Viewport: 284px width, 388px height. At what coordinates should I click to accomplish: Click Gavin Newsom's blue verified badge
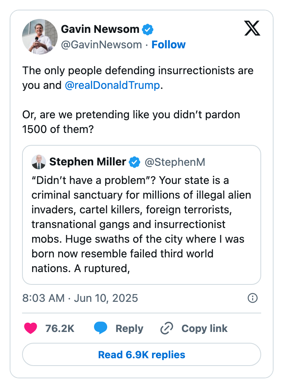[147, 29]
